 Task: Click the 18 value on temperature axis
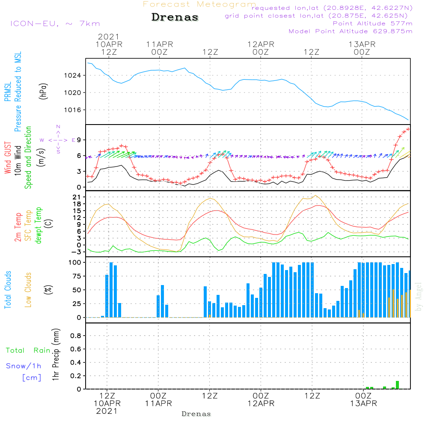[77, 204]
